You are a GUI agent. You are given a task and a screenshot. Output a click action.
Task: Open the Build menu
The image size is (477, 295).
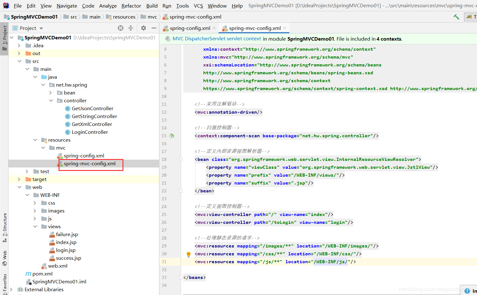(152, 6)
